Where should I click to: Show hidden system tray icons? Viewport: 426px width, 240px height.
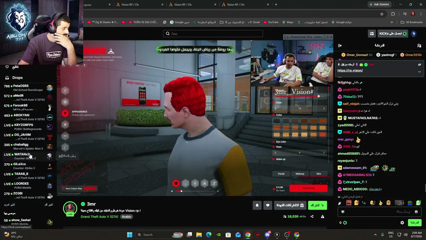(x=375, y=235)
